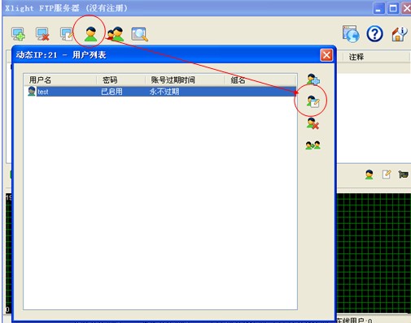Open the blue question mark help icon
This screenshot has width=411, height=323.
point(374,34)
